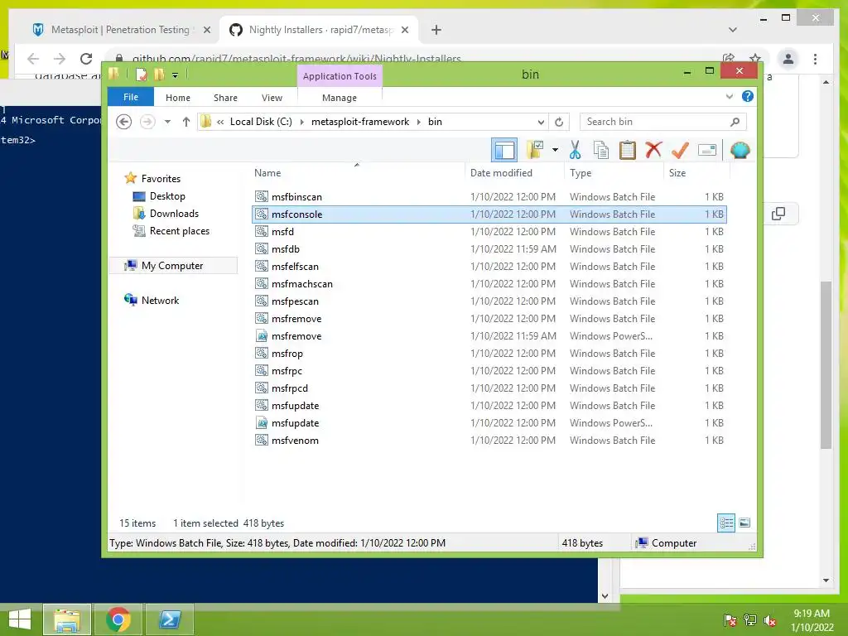The height and width of the screenshot is (636, 848).
Task: Reload the Chrome page
Action: tap(86, 59)
